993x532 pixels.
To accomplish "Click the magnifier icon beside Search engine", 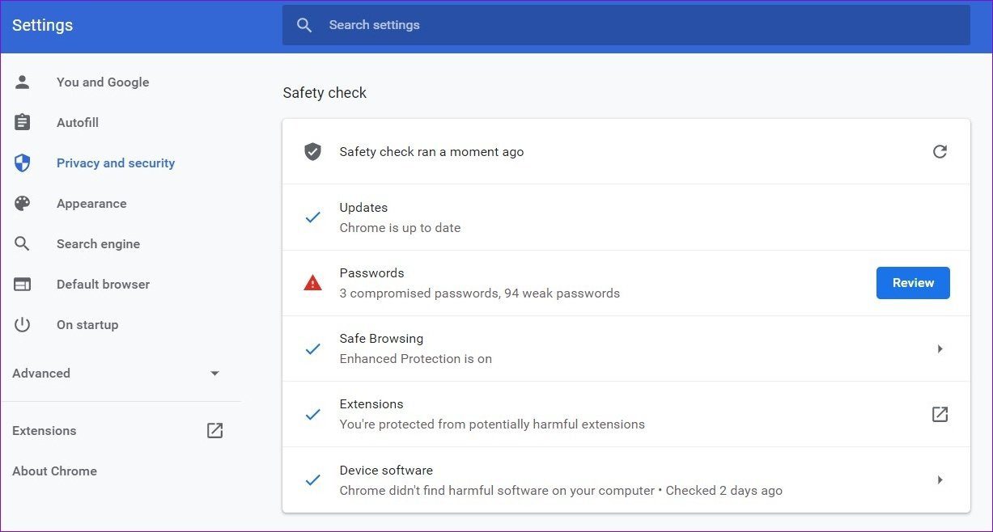I will 22,244.
